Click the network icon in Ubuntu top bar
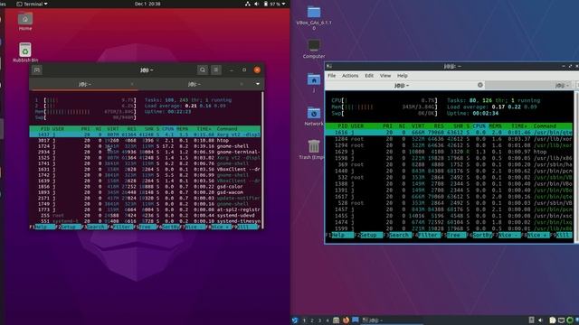Image resolution: width=579 pixels, height=325 pixels. coord(247,4)
